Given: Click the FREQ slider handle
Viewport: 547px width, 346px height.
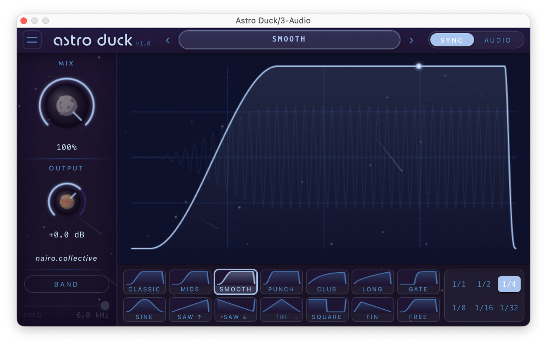Looking at the screenshot, I should click(x=105, y=306).
